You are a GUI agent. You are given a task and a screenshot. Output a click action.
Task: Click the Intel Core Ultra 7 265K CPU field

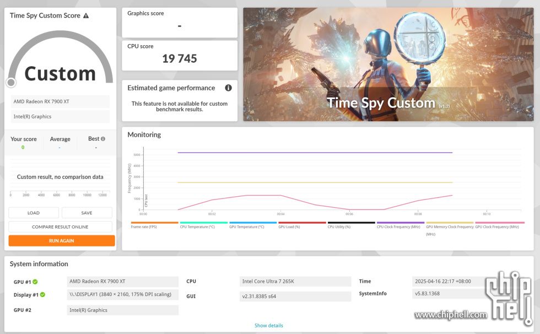tap(295, 281)
